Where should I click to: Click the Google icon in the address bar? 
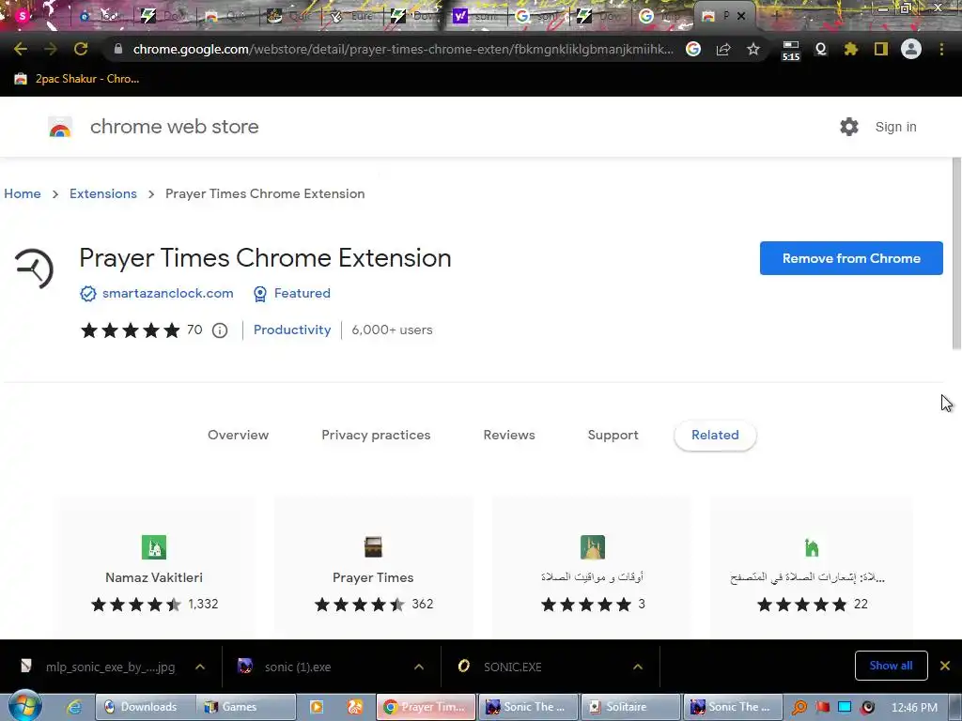point(693,49)
